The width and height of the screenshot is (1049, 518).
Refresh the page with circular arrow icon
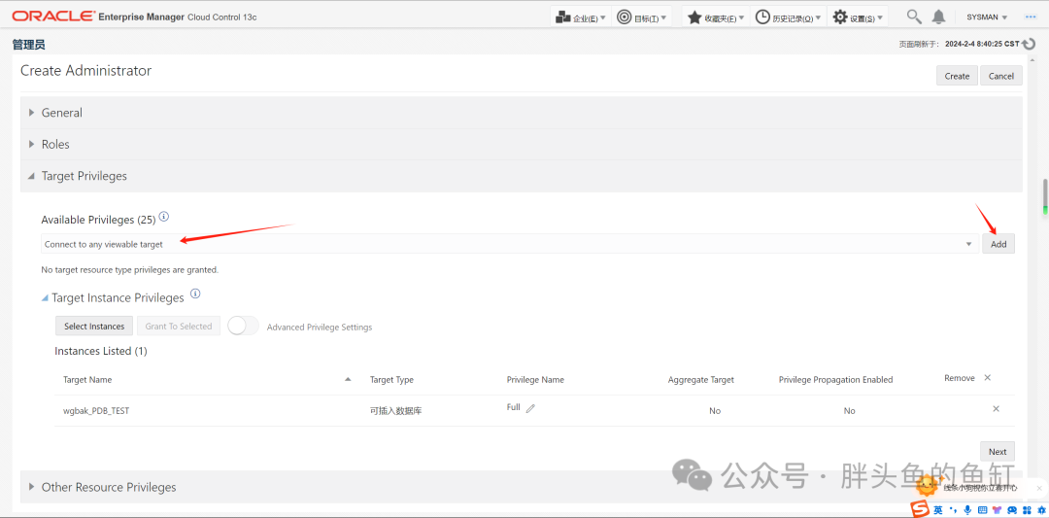tap(1029, 44)
